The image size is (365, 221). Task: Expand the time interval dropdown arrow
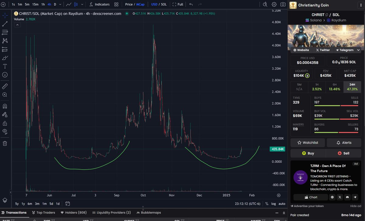click(x=61, y=5)
